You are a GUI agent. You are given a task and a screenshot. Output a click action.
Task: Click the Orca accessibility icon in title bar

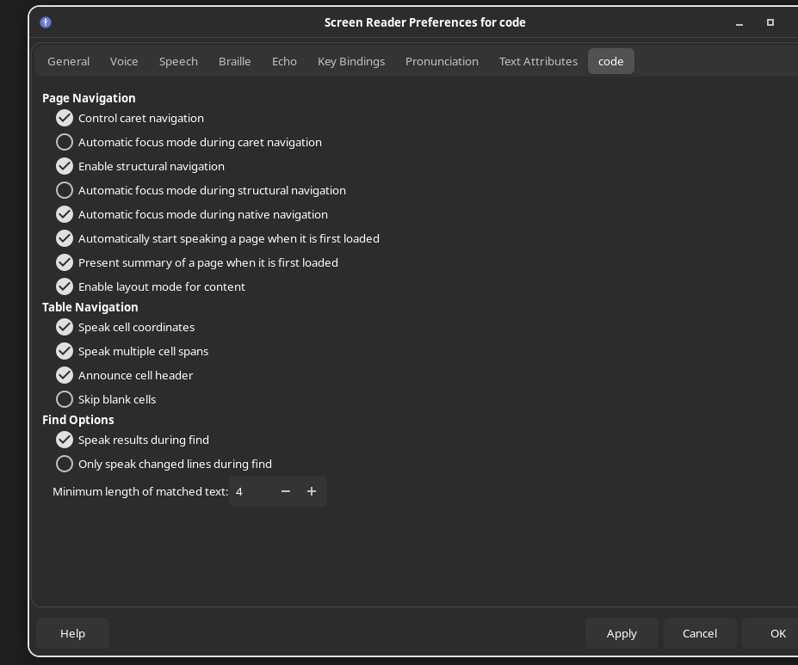point(46,22)
